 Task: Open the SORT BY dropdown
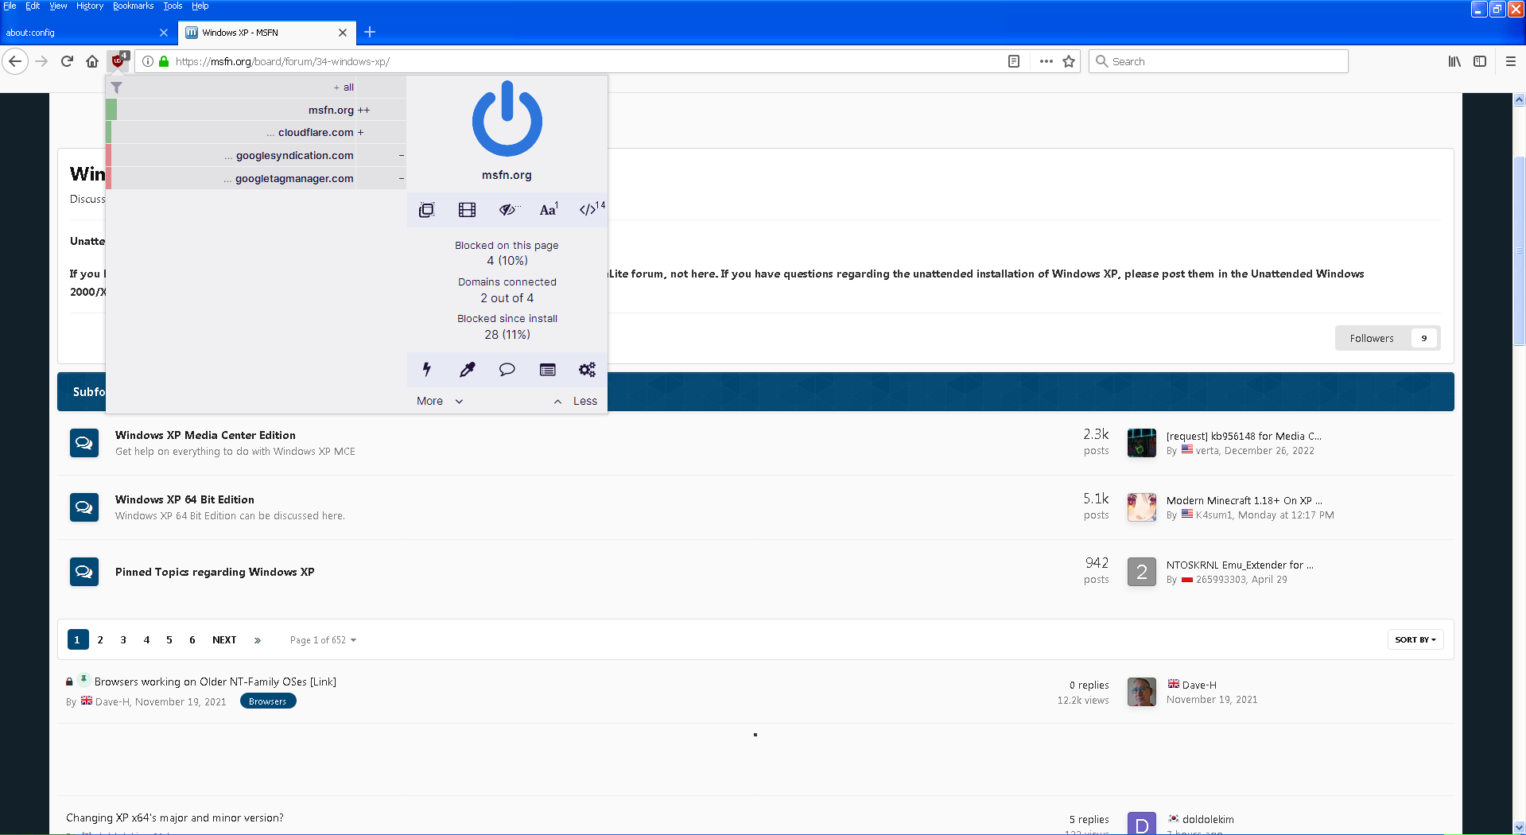click(x=1415, y=639)
